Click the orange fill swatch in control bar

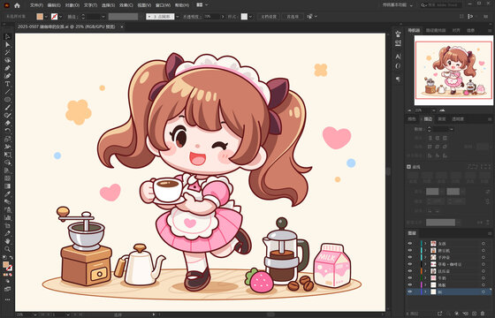point(40,17)
